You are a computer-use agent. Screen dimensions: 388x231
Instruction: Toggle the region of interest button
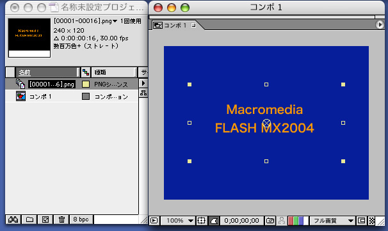tap(362, 221)
